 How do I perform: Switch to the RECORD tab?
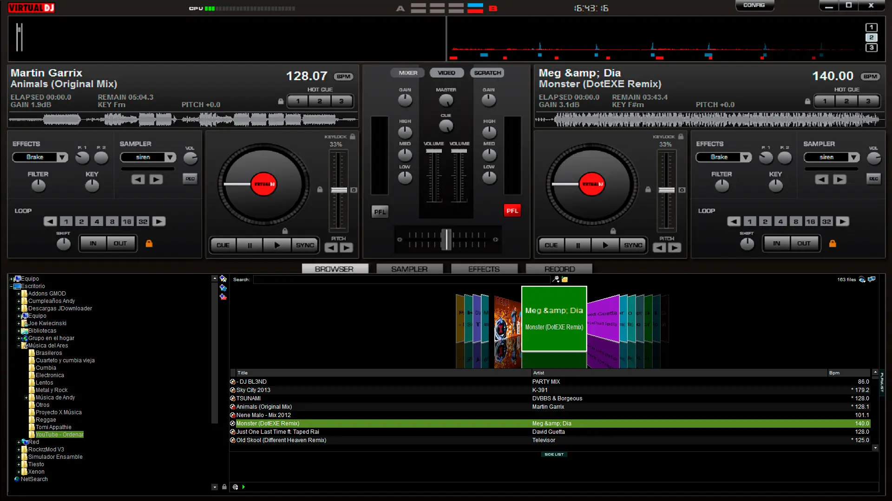point(559,269)
